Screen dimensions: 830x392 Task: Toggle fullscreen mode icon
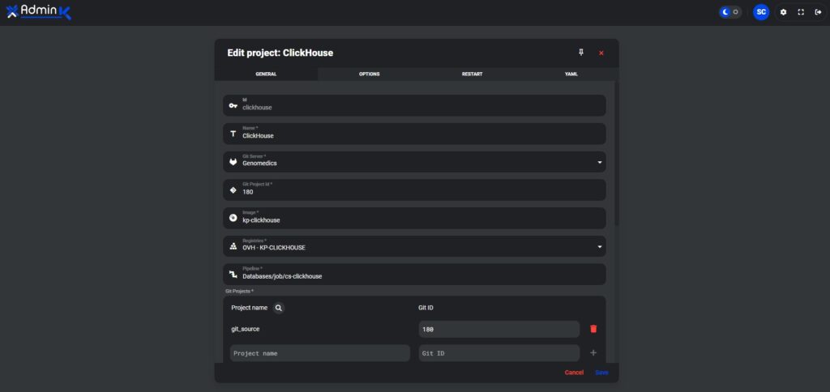[x=801, y=11]
